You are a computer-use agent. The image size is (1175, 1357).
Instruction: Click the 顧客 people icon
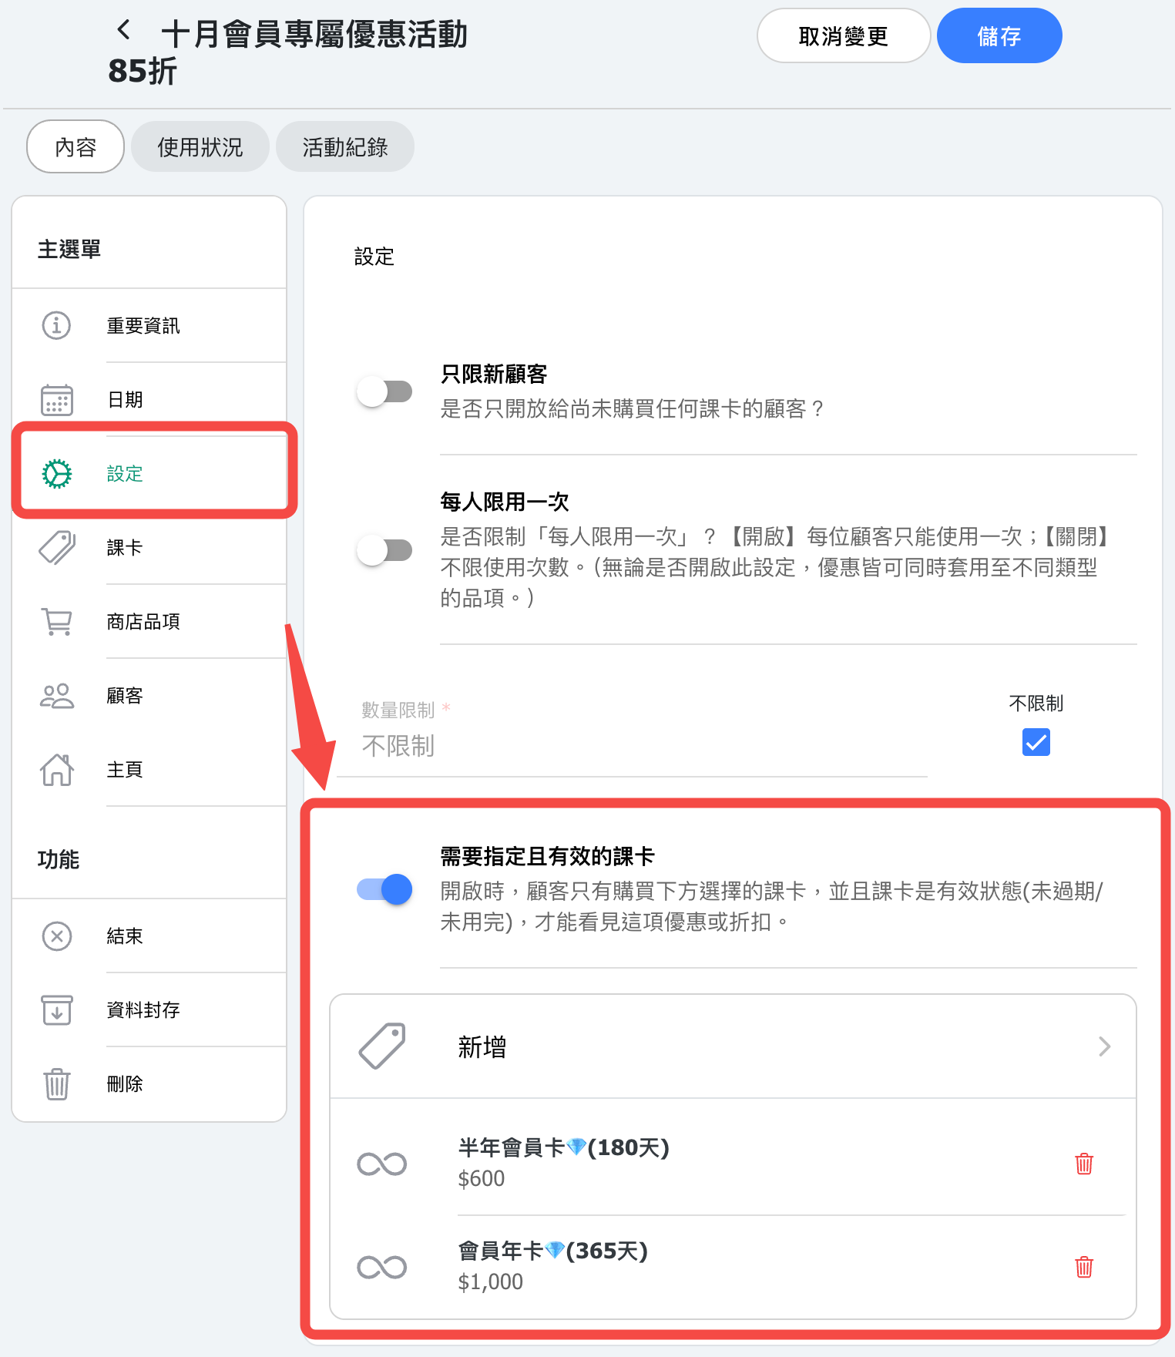pos(56,695)
